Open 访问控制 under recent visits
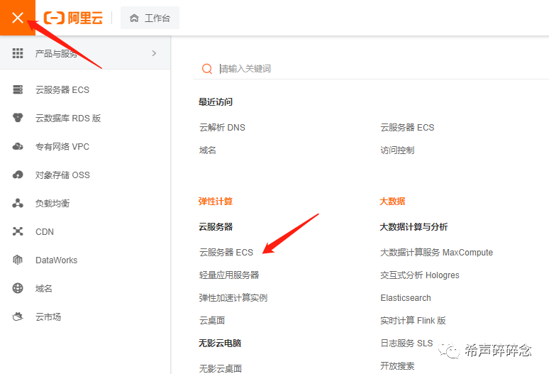The image size is (549, 374). click(x=397, y=150)
